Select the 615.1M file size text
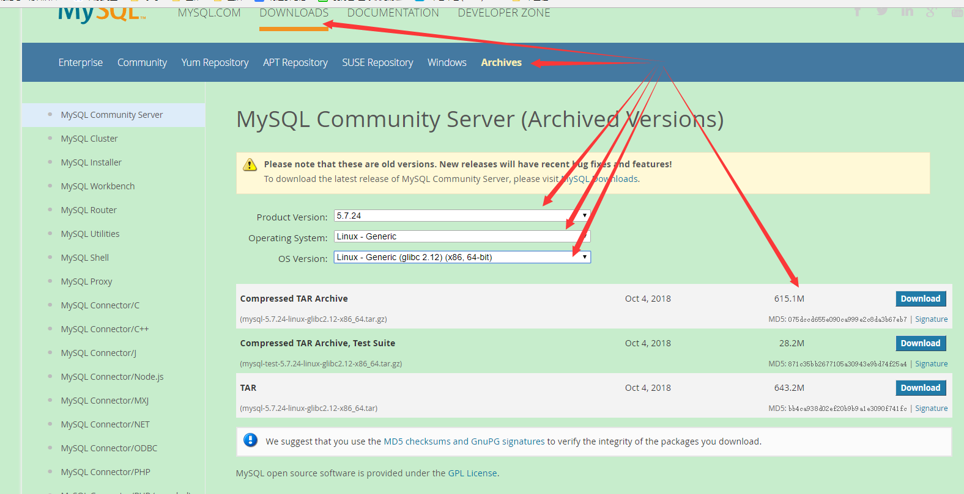 click(x=789, y=299)
